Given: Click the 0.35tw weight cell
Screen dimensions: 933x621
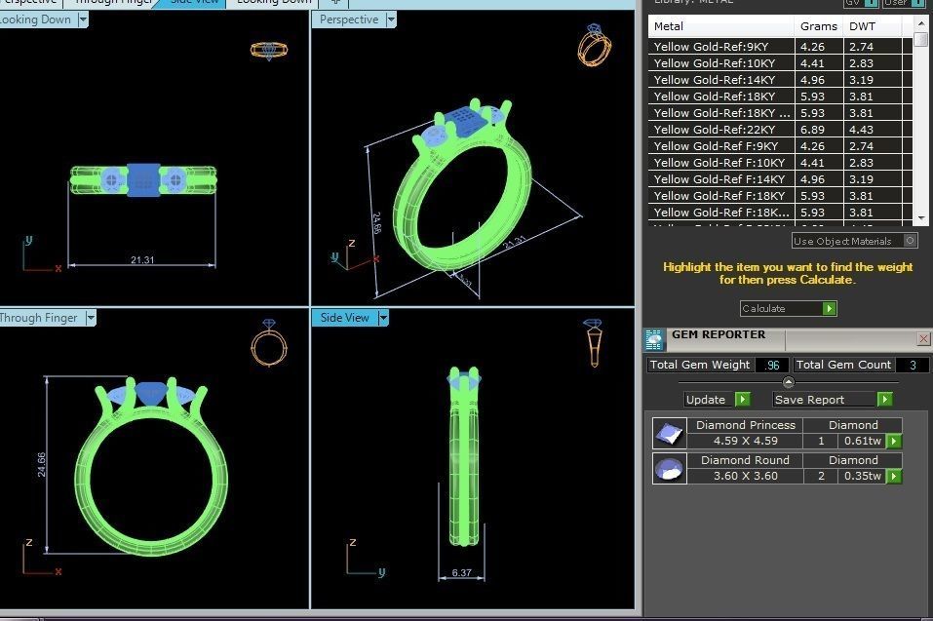Looking at the screenshot, I should [x=862, y=476].
